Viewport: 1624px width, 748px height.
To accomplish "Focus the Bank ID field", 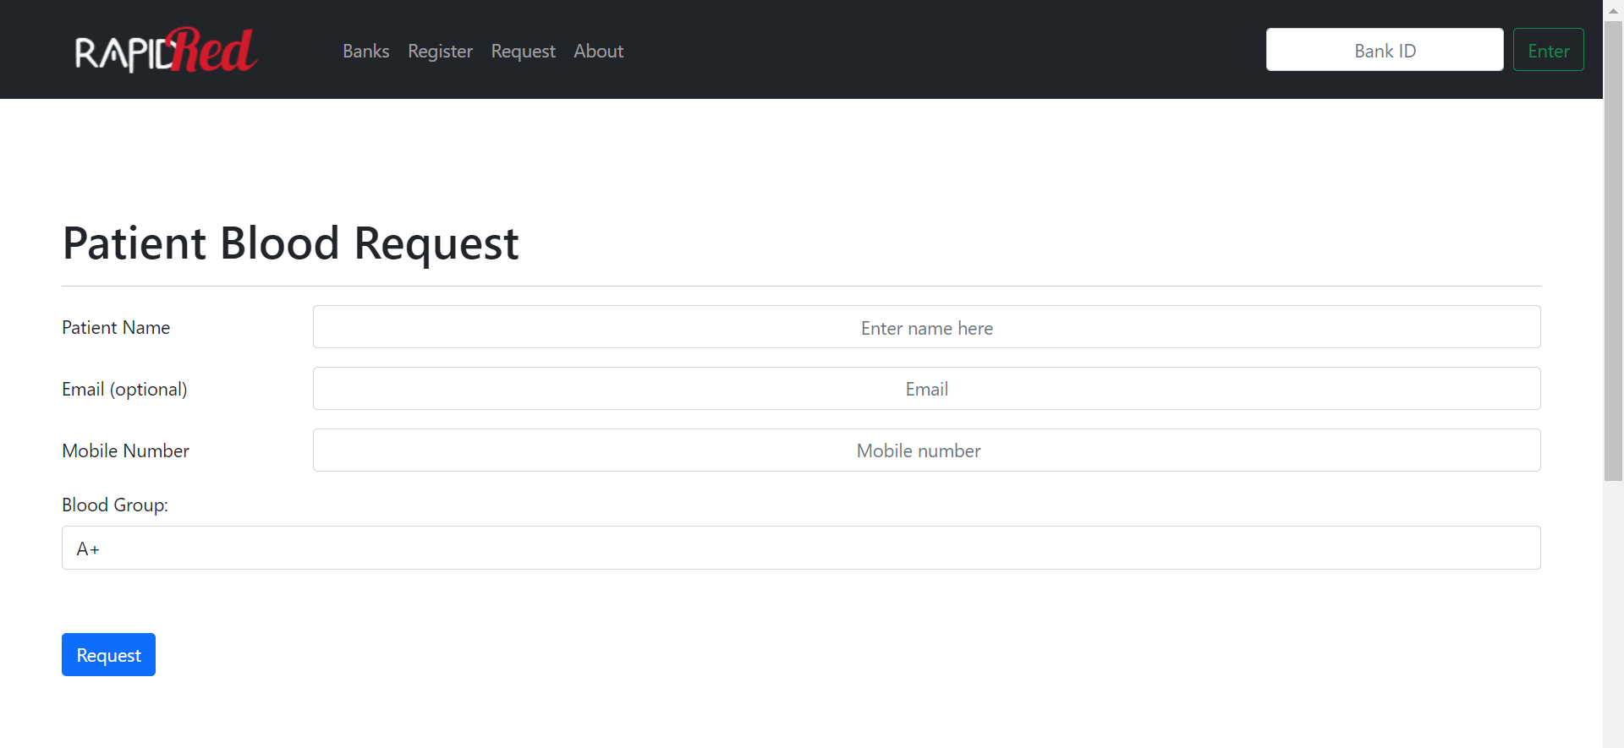I will click(x=1385, y=50).
